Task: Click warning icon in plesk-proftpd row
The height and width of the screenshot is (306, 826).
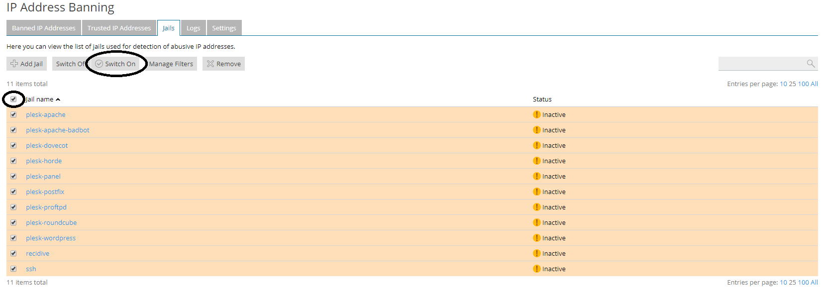Action: (536, 207)
